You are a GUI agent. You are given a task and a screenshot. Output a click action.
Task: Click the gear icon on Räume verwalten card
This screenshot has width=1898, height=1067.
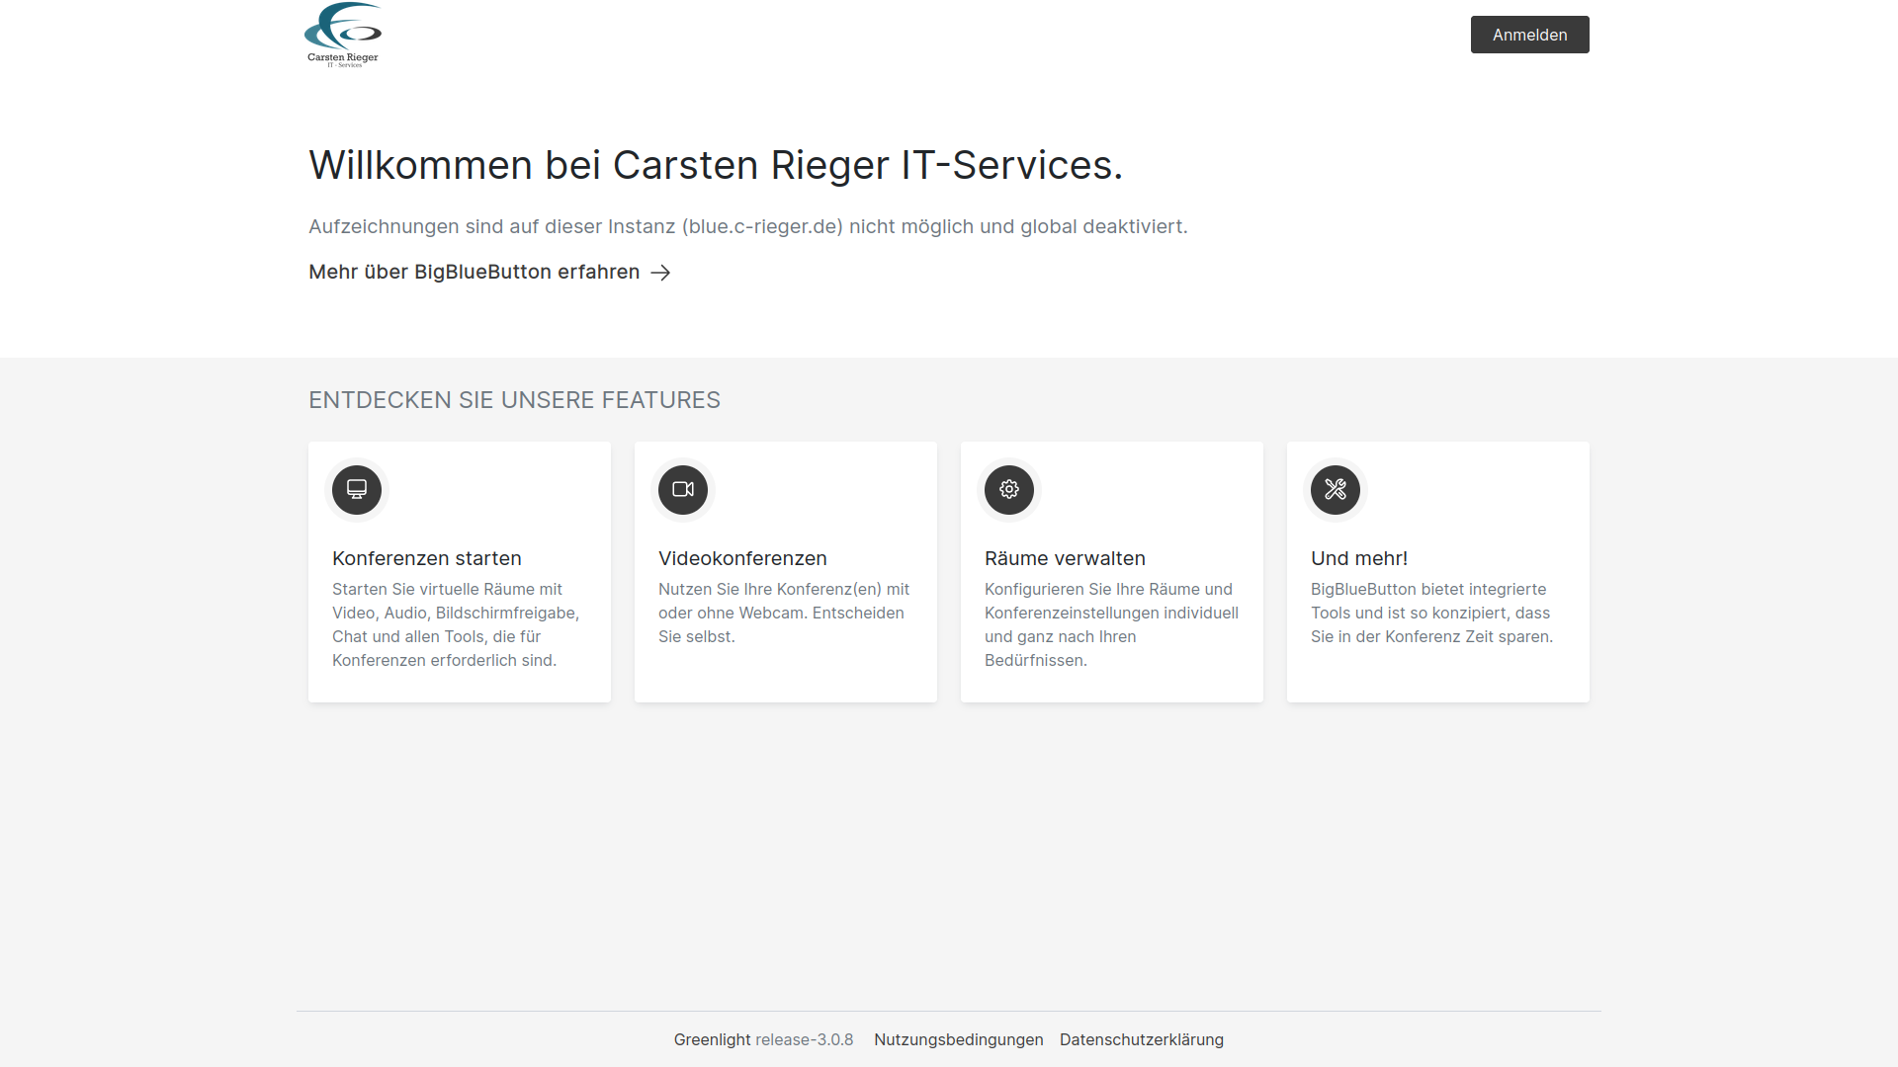pos(1009,490)
